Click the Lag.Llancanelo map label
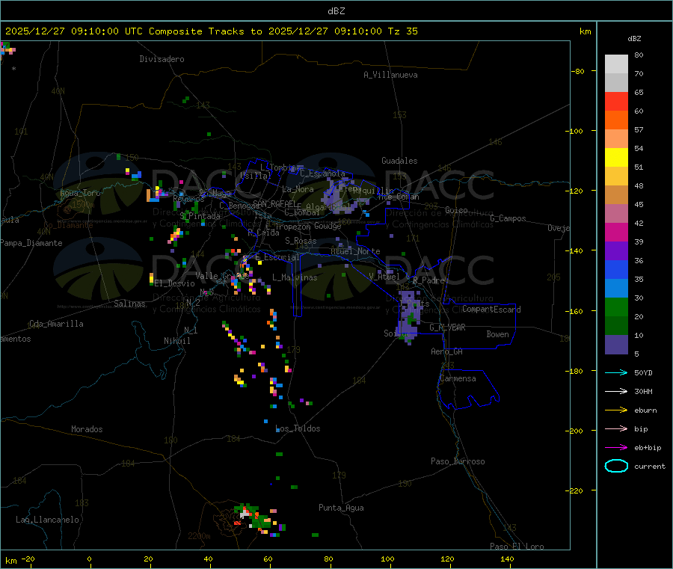 [x=48, y=520]
